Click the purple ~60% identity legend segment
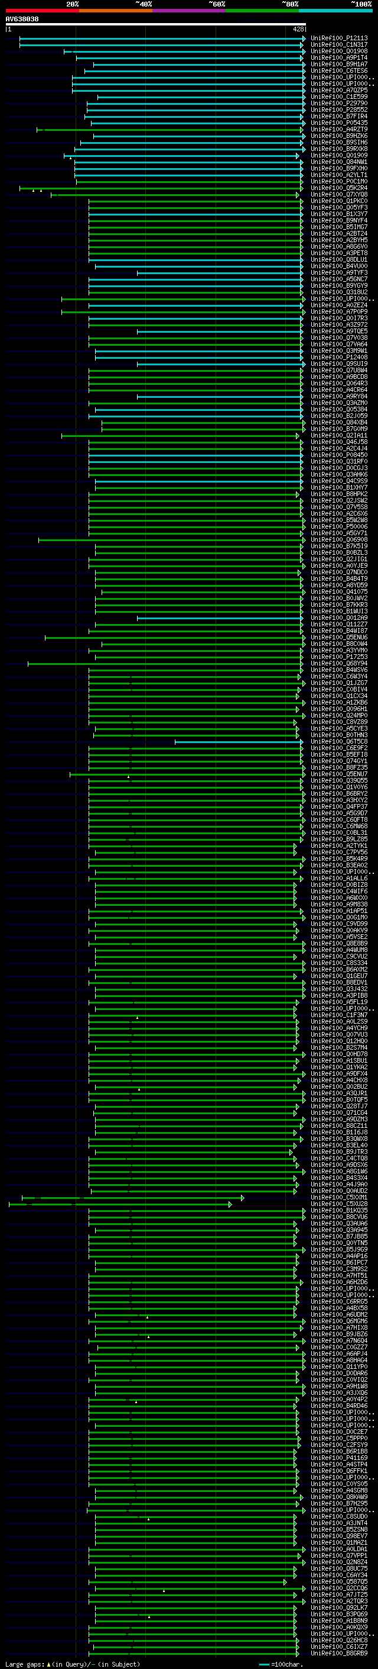Viewport: 378px width, 1669px height. 188,11
